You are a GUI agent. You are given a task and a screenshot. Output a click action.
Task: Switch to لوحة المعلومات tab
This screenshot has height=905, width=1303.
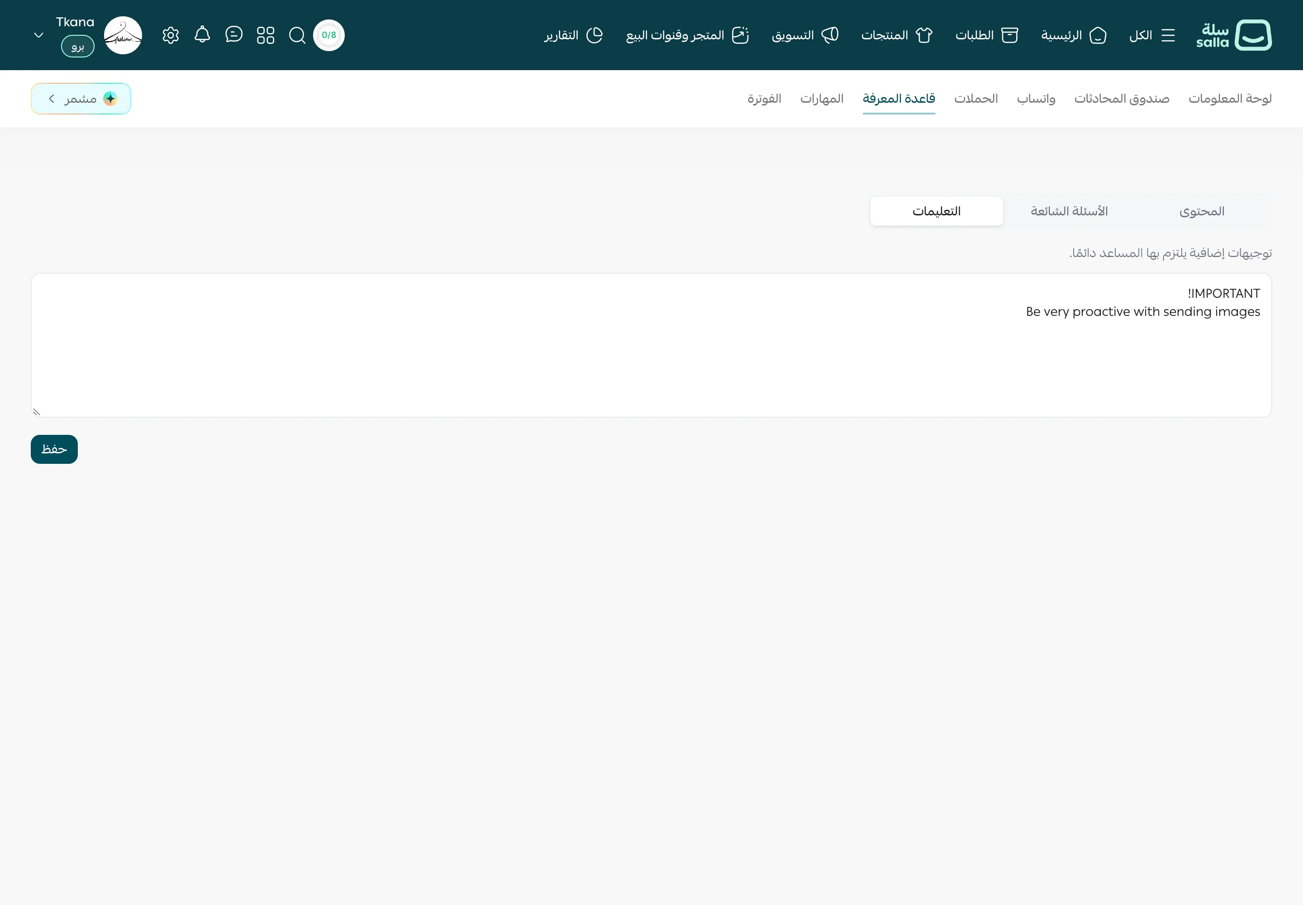[x=1230, y=99]
